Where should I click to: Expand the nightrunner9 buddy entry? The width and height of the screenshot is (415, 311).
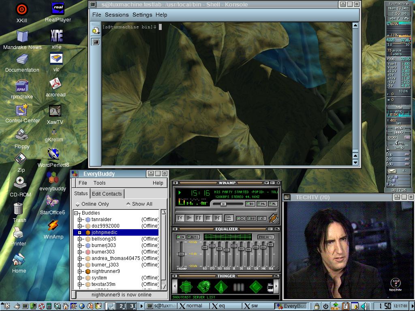[x=80, y=271]
